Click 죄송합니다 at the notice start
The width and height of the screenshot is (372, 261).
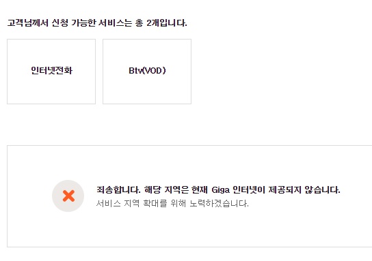tap(118, 190)
